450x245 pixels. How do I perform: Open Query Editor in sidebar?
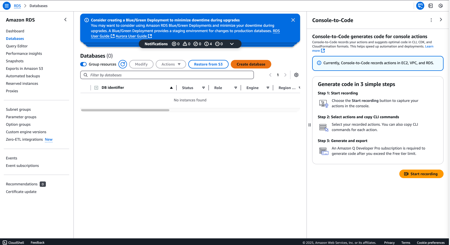17,46
